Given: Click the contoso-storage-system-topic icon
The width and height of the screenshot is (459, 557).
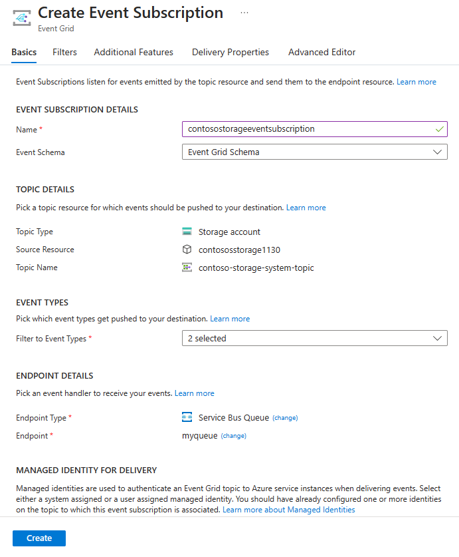Looking at the screenshot, I should (x=188, y=268).
